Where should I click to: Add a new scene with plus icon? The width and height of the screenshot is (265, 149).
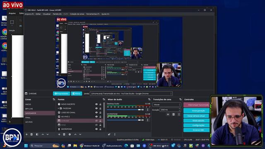[x=26, y=135]
